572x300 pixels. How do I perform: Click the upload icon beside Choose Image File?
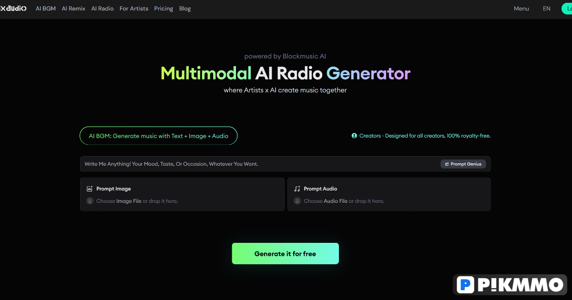click(x=90, y=201)
